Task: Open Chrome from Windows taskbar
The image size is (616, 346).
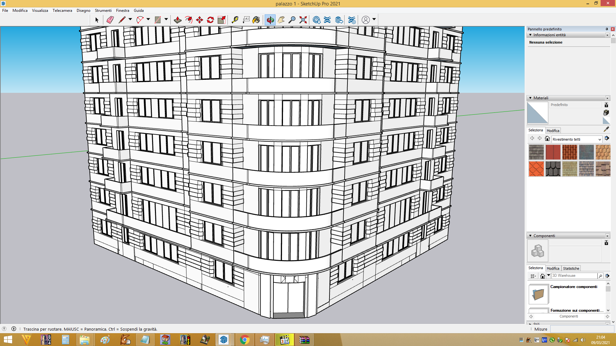Action: (245, 340)
